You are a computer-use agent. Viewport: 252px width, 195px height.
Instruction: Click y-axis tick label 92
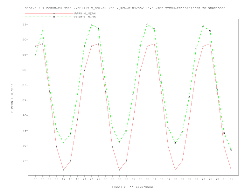click(24, 25)
